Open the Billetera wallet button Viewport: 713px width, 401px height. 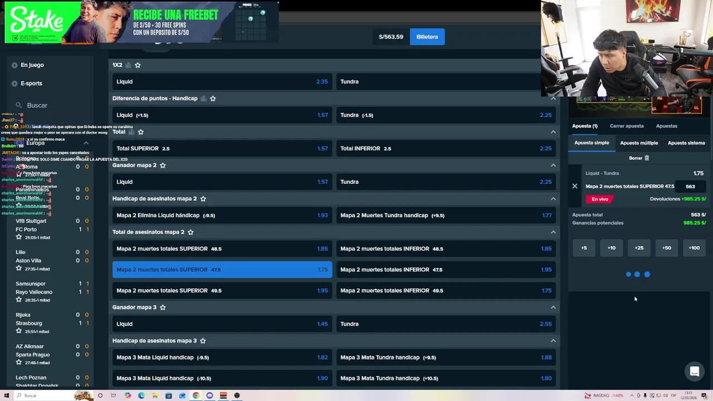427,37
